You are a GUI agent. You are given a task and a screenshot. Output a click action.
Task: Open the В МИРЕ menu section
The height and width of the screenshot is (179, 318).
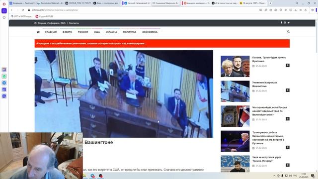point(67,32)
